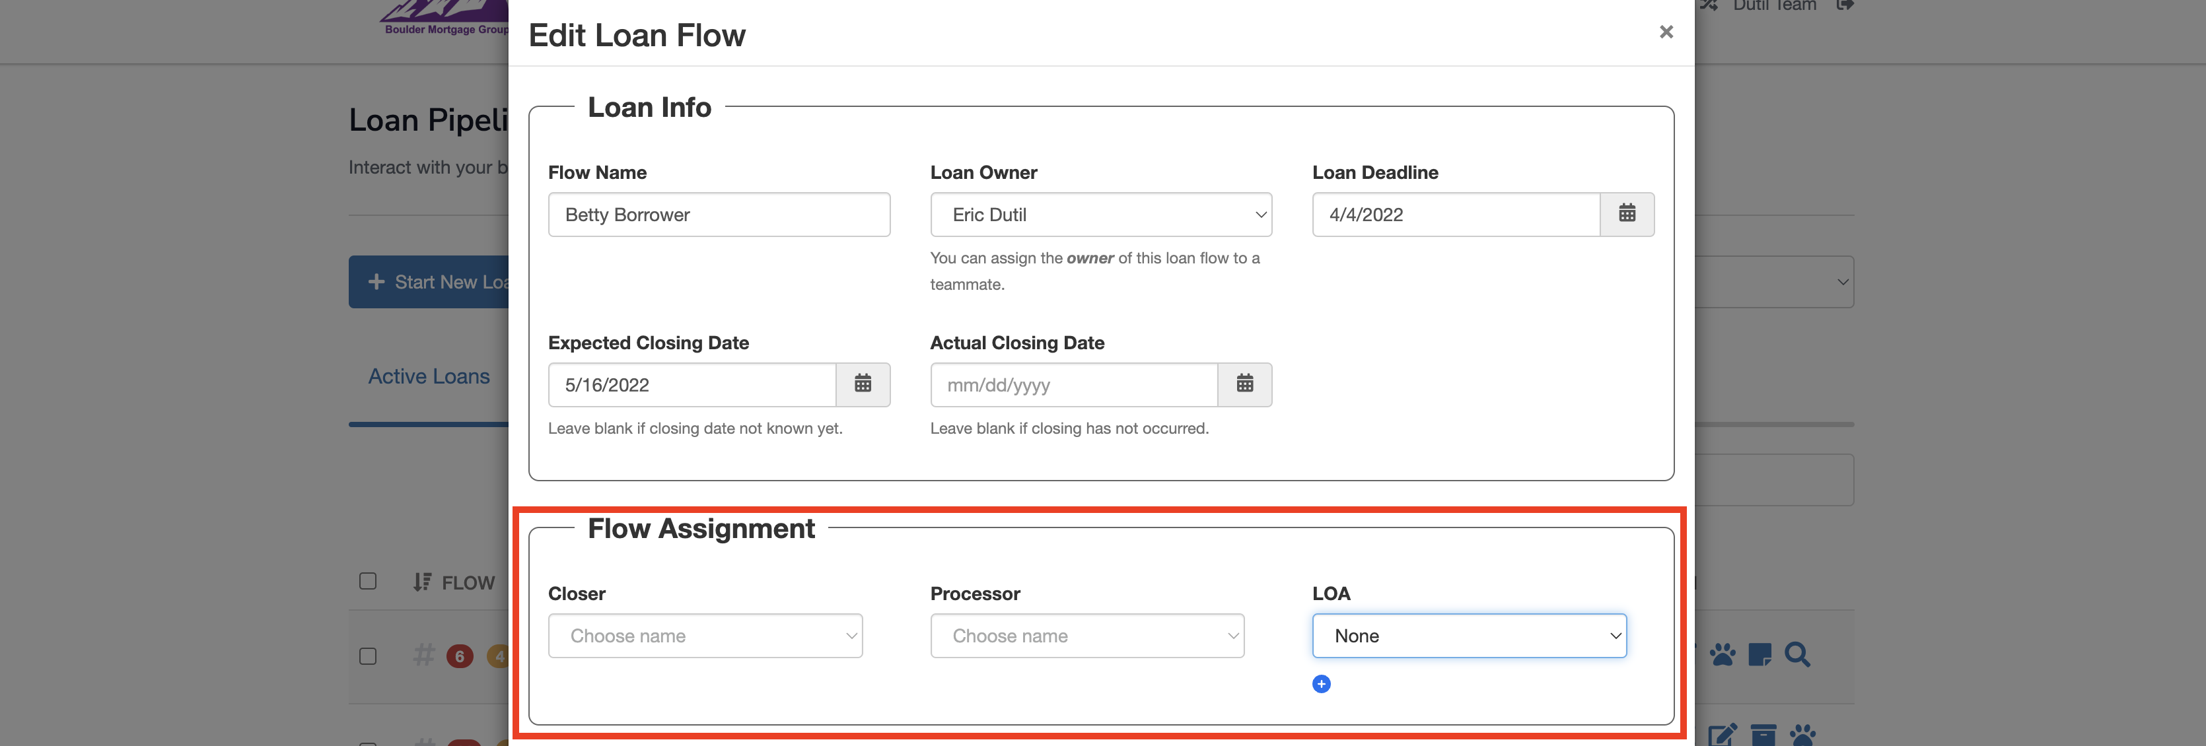Check the select-all checkbox beside FLOW header
This screenshot has height=746, width=2206.
(x=367, y=582)
